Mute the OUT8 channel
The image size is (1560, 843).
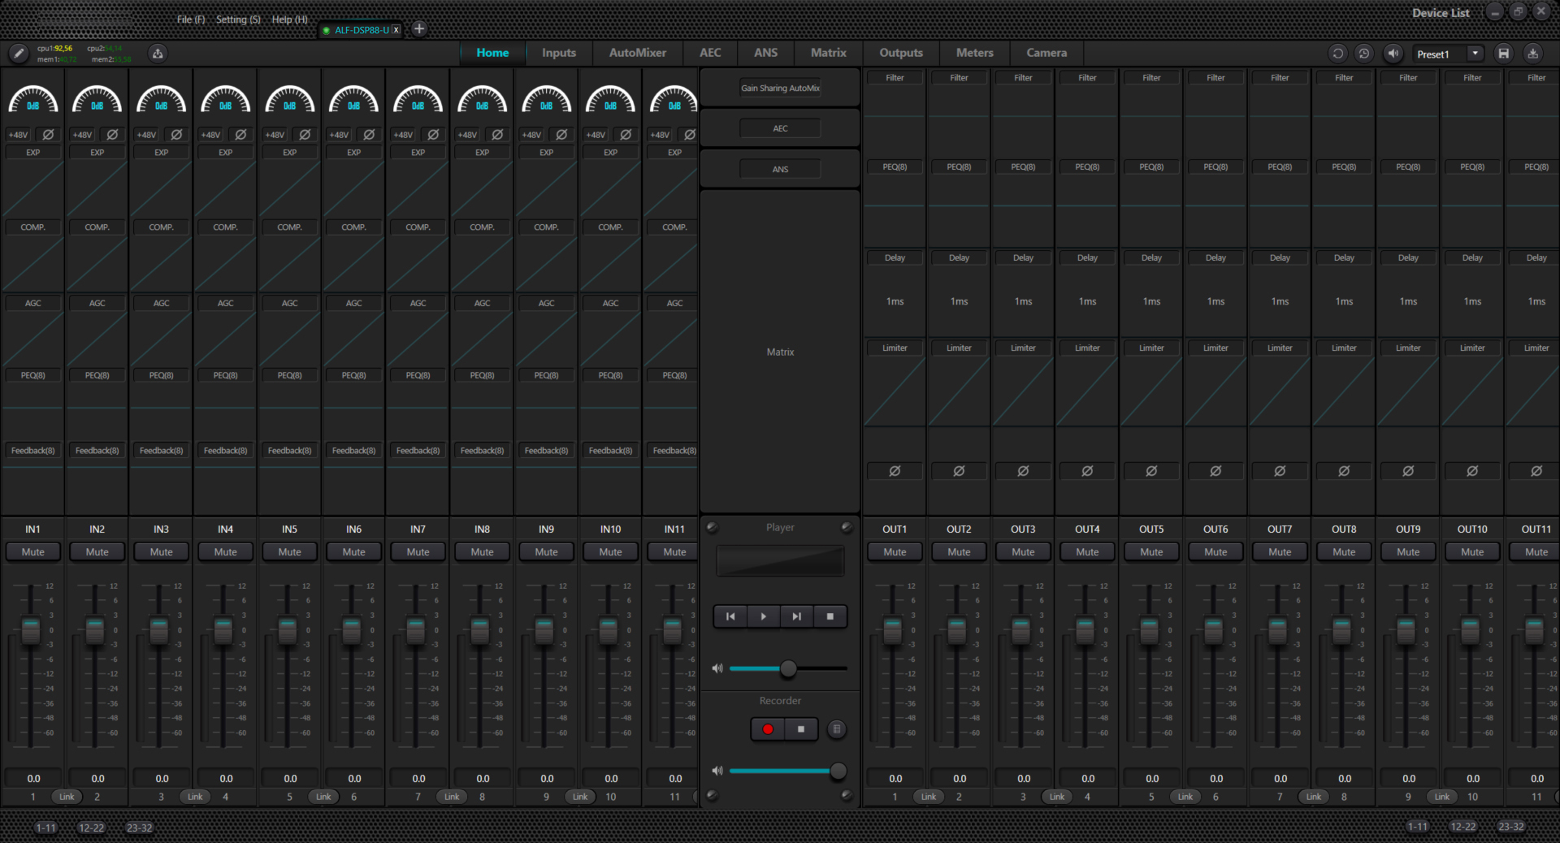[1345, 552]
